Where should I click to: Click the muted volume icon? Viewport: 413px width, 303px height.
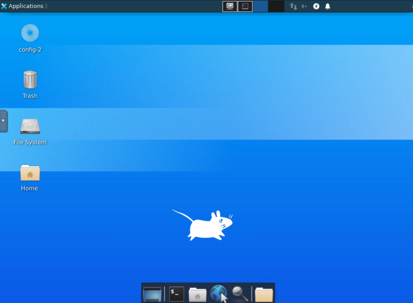click(304, 6)
